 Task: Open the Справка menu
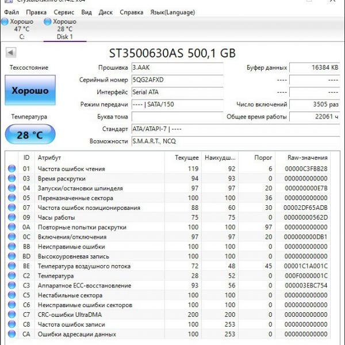(x=131, y=12)
